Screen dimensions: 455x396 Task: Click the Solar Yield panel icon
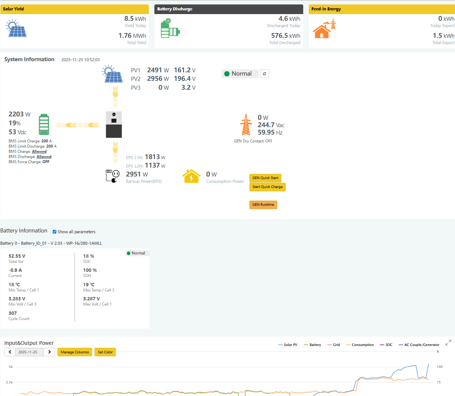tap(16, 29)
